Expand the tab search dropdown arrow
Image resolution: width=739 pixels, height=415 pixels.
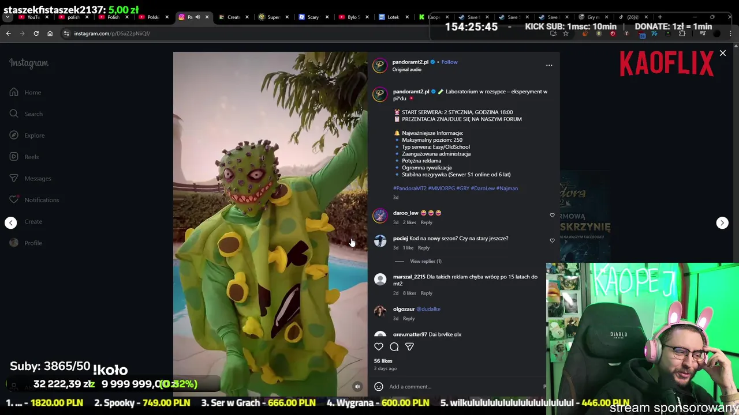[8, 17]
